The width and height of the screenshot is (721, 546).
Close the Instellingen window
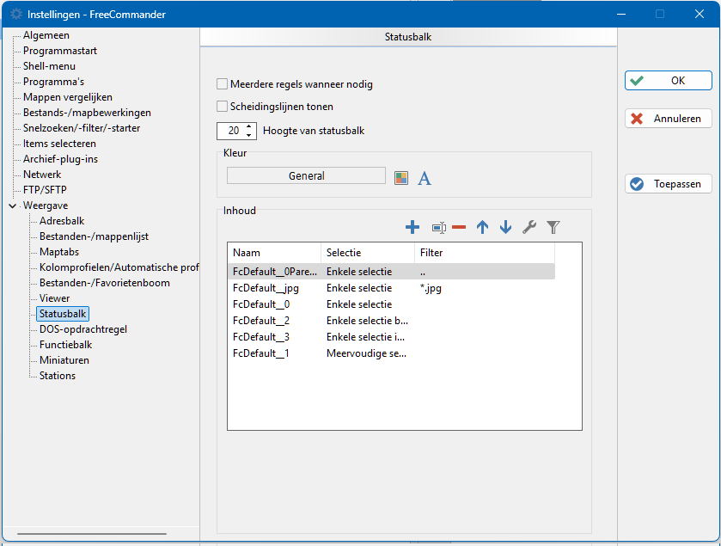pyautogui.click(x=700, y=15)
